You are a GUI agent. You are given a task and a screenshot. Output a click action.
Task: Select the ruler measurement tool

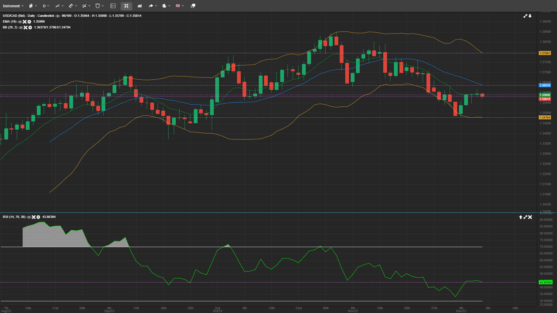click(71, 6)
